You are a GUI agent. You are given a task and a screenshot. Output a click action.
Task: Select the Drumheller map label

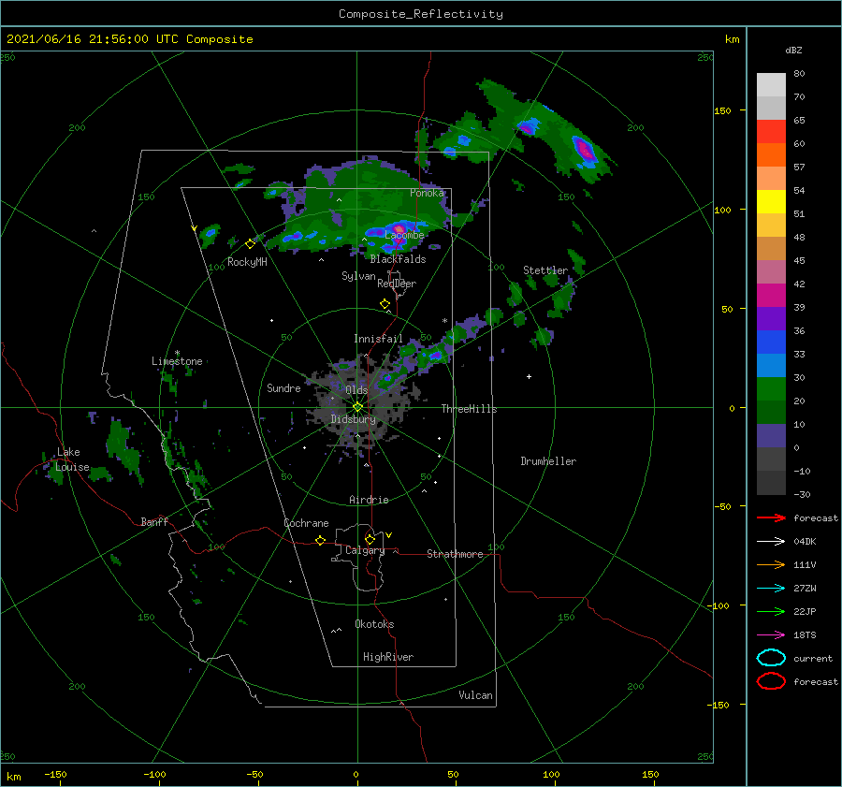click(548, 461)
